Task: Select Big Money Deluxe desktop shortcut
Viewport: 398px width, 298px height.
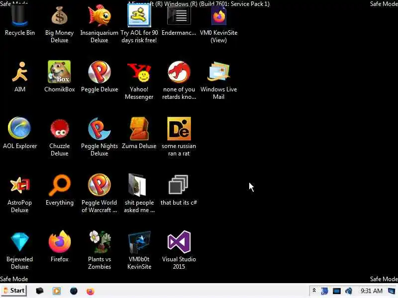Action: tap(59, 16)
